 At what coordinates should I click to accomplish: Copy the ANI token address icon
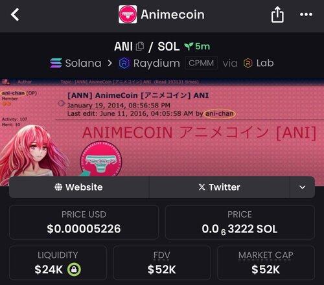click(140, 46)
